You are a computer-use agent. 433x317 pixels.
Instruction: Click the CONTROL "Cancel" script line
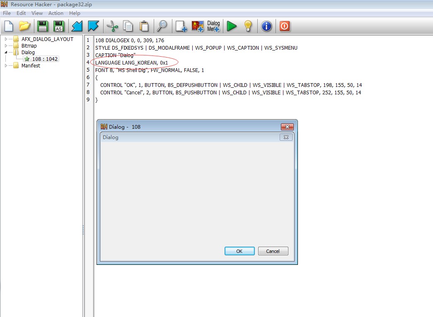pos(230,92)
